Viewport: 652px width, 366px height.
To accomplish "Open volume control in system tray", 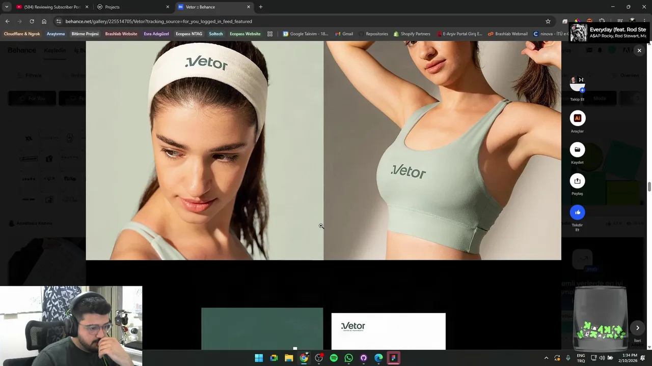I will [x=602, y=358].
